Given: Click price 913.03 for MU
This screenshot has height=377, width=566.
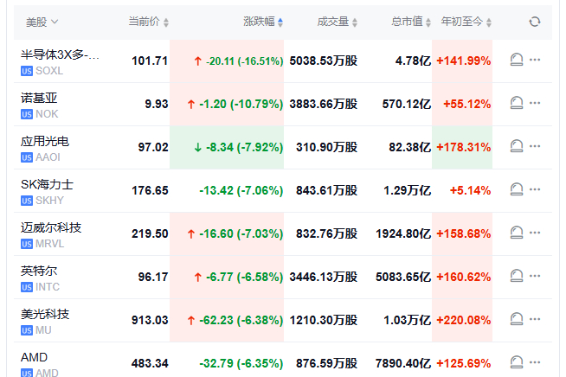Looking at the screenshot, I should pyautogui.click(x=150, y=320).
